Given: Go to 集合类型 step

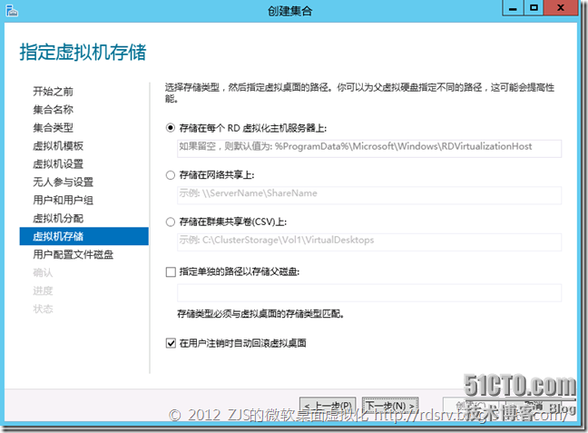Looking at the screenshot, I should point(53,128).
